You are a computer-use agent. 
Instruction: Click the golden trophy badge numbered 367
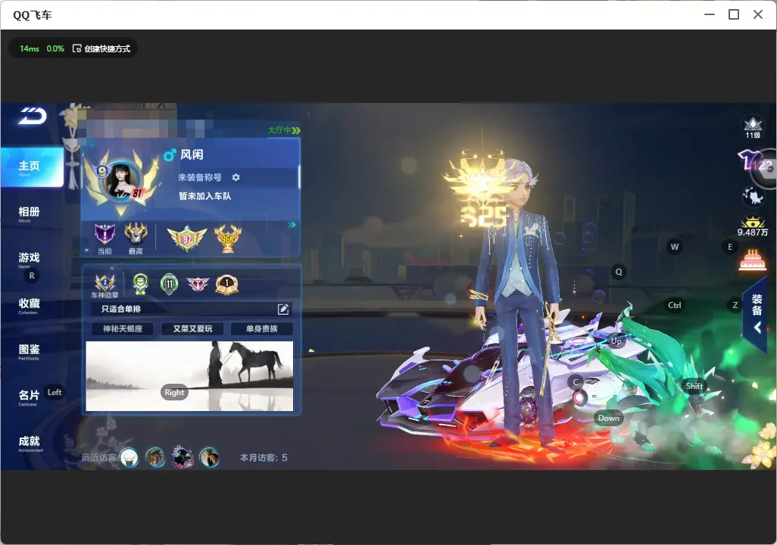[x=227, y=238]
